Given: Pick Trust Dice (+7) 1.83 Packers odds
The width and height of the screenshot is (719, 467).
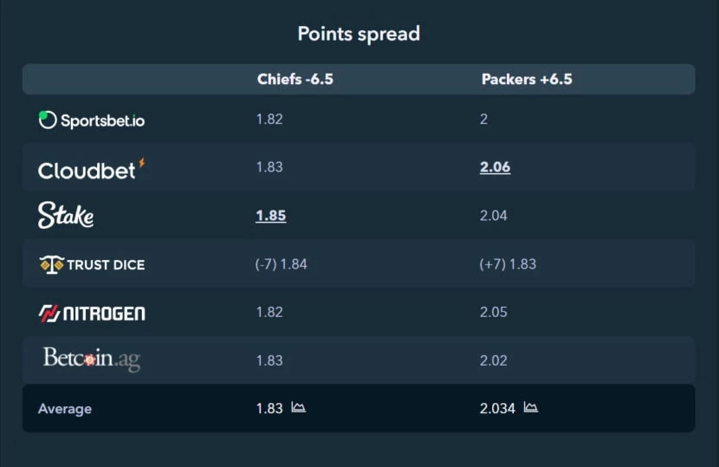Looking at the screenshot, I should point(508,264).
